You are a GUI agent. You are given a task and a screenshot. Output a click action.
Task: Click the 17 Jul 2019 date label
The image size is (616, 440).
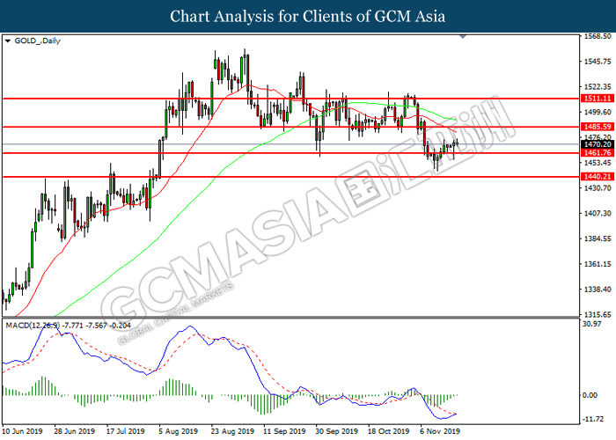(125, 431)
